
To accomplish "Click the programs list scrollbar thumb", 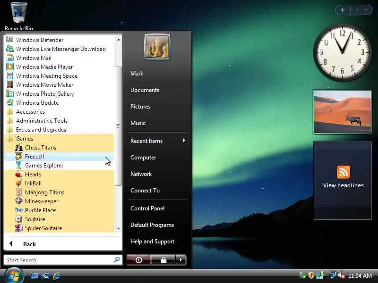I will (x=118, y=125).
